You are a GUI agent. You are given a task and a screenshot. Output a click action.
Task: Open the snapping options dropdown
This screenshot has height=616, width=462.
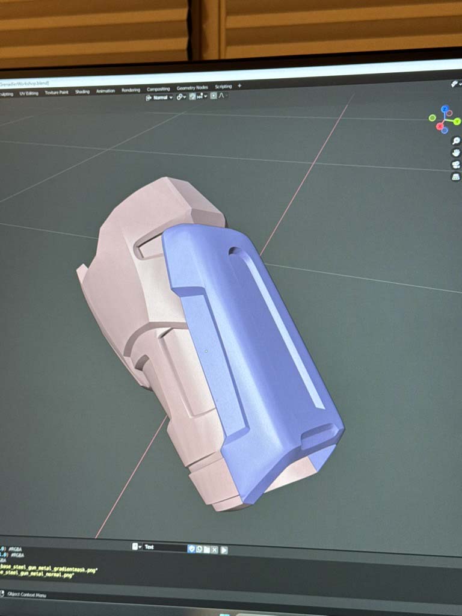click(202, 96)
